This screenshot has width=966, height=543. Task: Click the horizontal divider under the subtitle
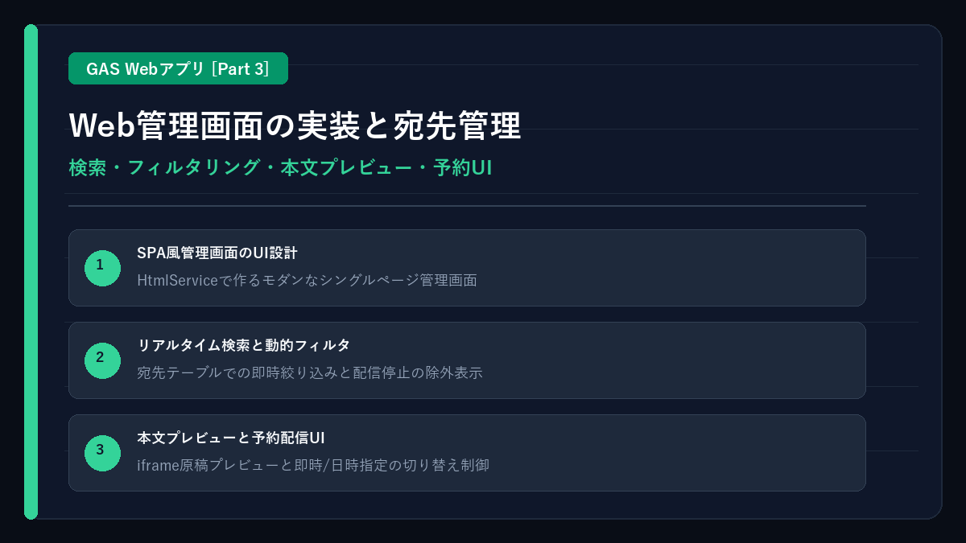point(467,206)
